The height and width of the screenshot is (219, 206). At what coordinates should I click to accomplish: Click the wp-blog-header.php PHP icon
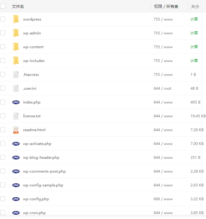pyautogui.click(x=16, y=158)
